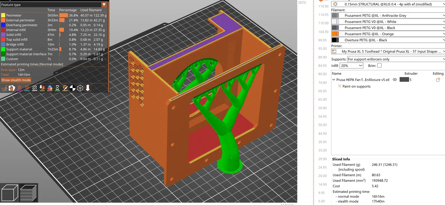
Task: Toggle custom G-codes display with the gear-pencil icon
Action: click(x=65, y=88)
